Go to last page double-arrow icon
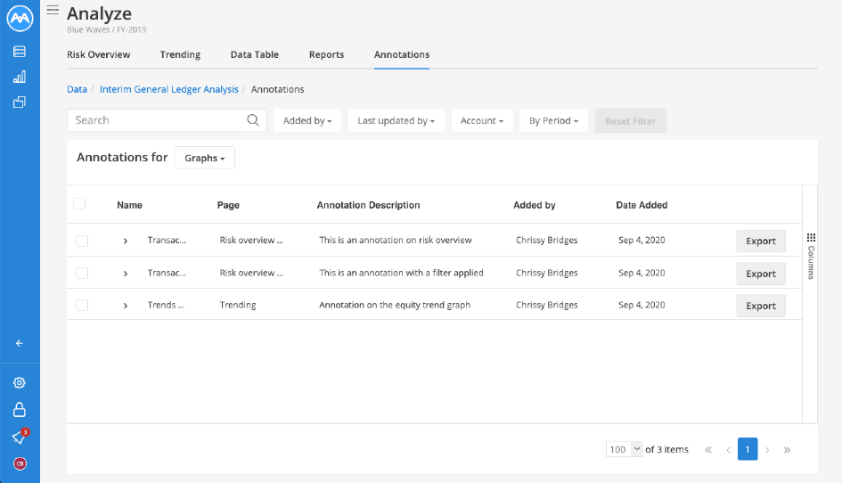Image resolution: width=842 pixels, height=483 pixels. [787, 450]
